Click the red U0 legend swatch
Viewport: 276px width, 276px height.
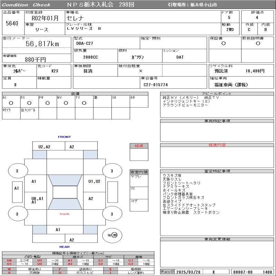click(x=9, y=260)
